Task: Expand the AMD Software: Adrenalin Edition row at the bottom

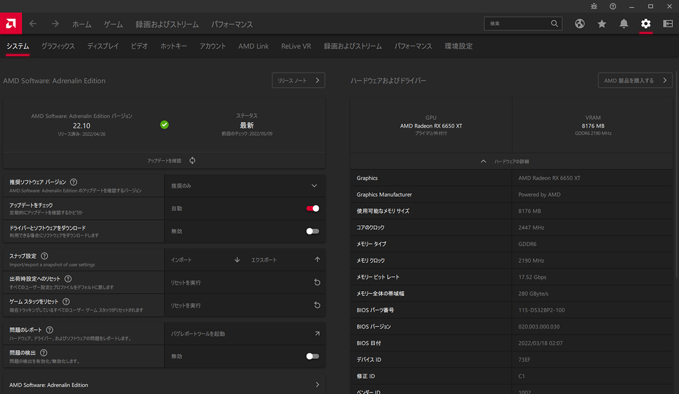Action: tap(164, 384)
